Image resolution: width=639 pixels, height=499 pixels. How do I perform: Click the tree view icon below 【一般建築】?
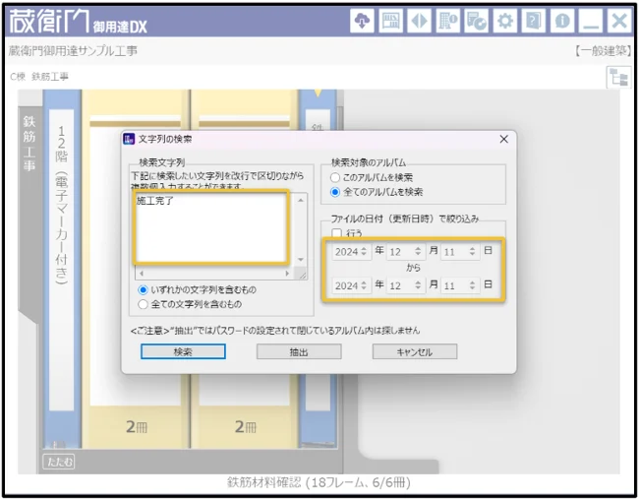(618, 79)
